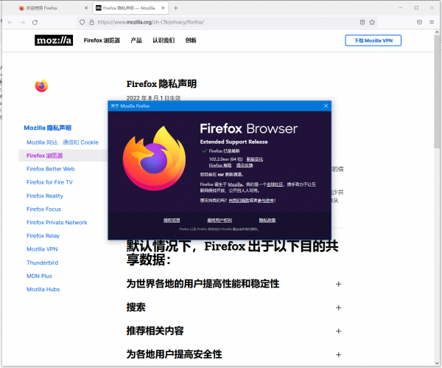Open Mozilla 网站、通信和 Cookie link
The image size is (442, 368).
[63, 142]
